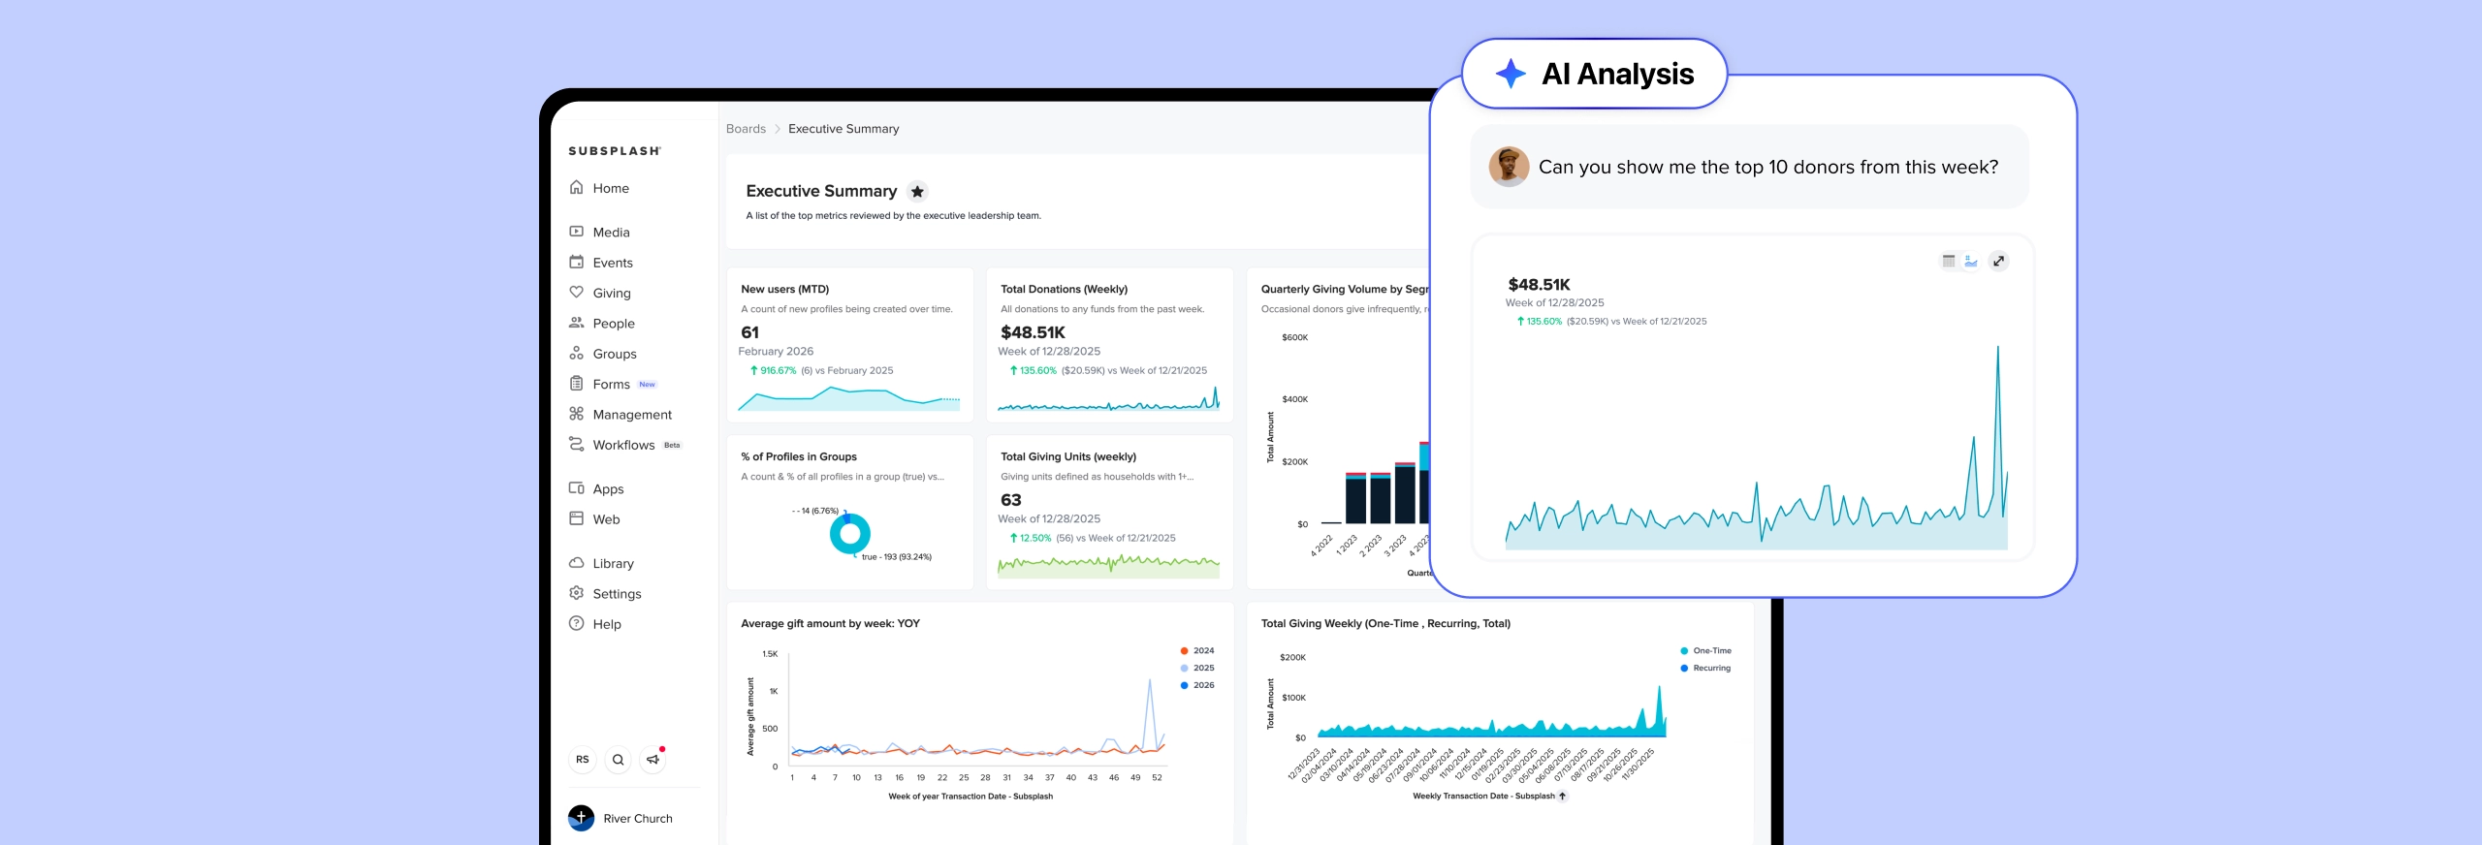
Task: Click '12.50%' change in Giving Units card
Action: coord(1035,538)
